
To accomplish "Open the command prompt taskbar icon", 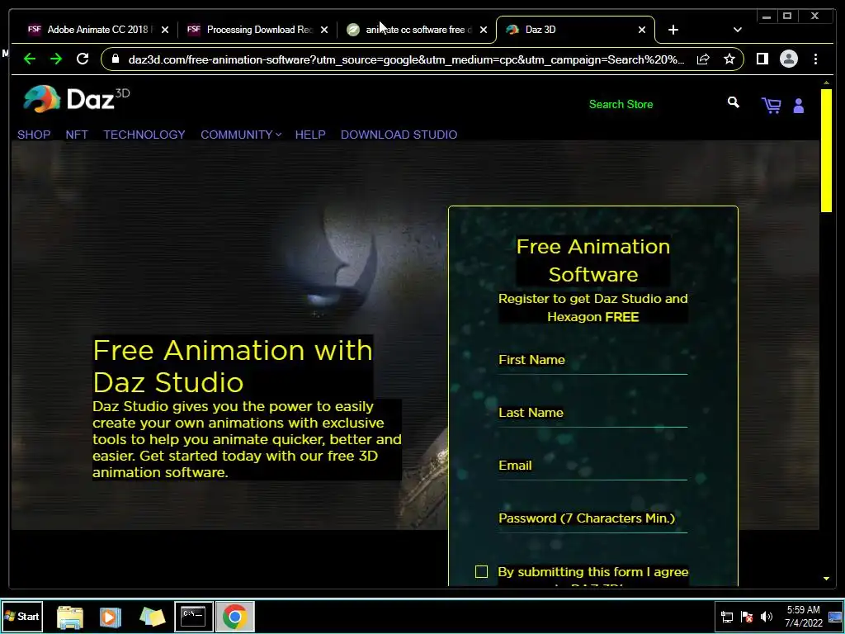I will click(193, 616).
